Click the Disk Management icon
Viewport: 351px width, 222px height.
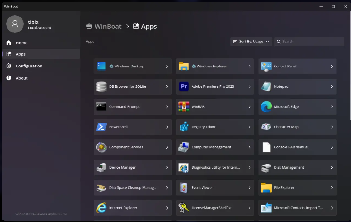266,168
